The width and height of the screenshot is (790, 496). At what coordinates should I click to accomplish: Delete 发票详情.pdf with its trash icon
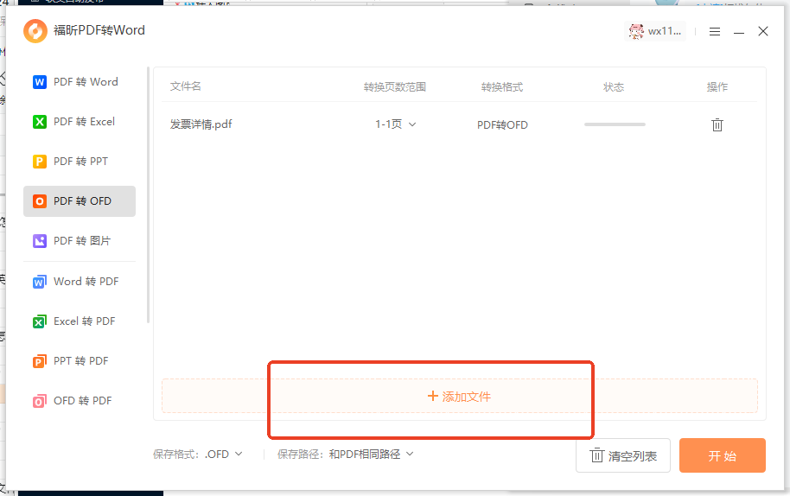(x=717, y=125)
